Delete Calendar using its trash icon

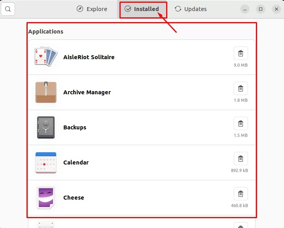click(240, 159)
